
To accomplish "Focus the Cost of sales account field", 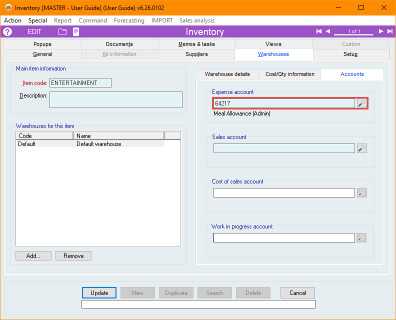I will (x=284, y=192).
